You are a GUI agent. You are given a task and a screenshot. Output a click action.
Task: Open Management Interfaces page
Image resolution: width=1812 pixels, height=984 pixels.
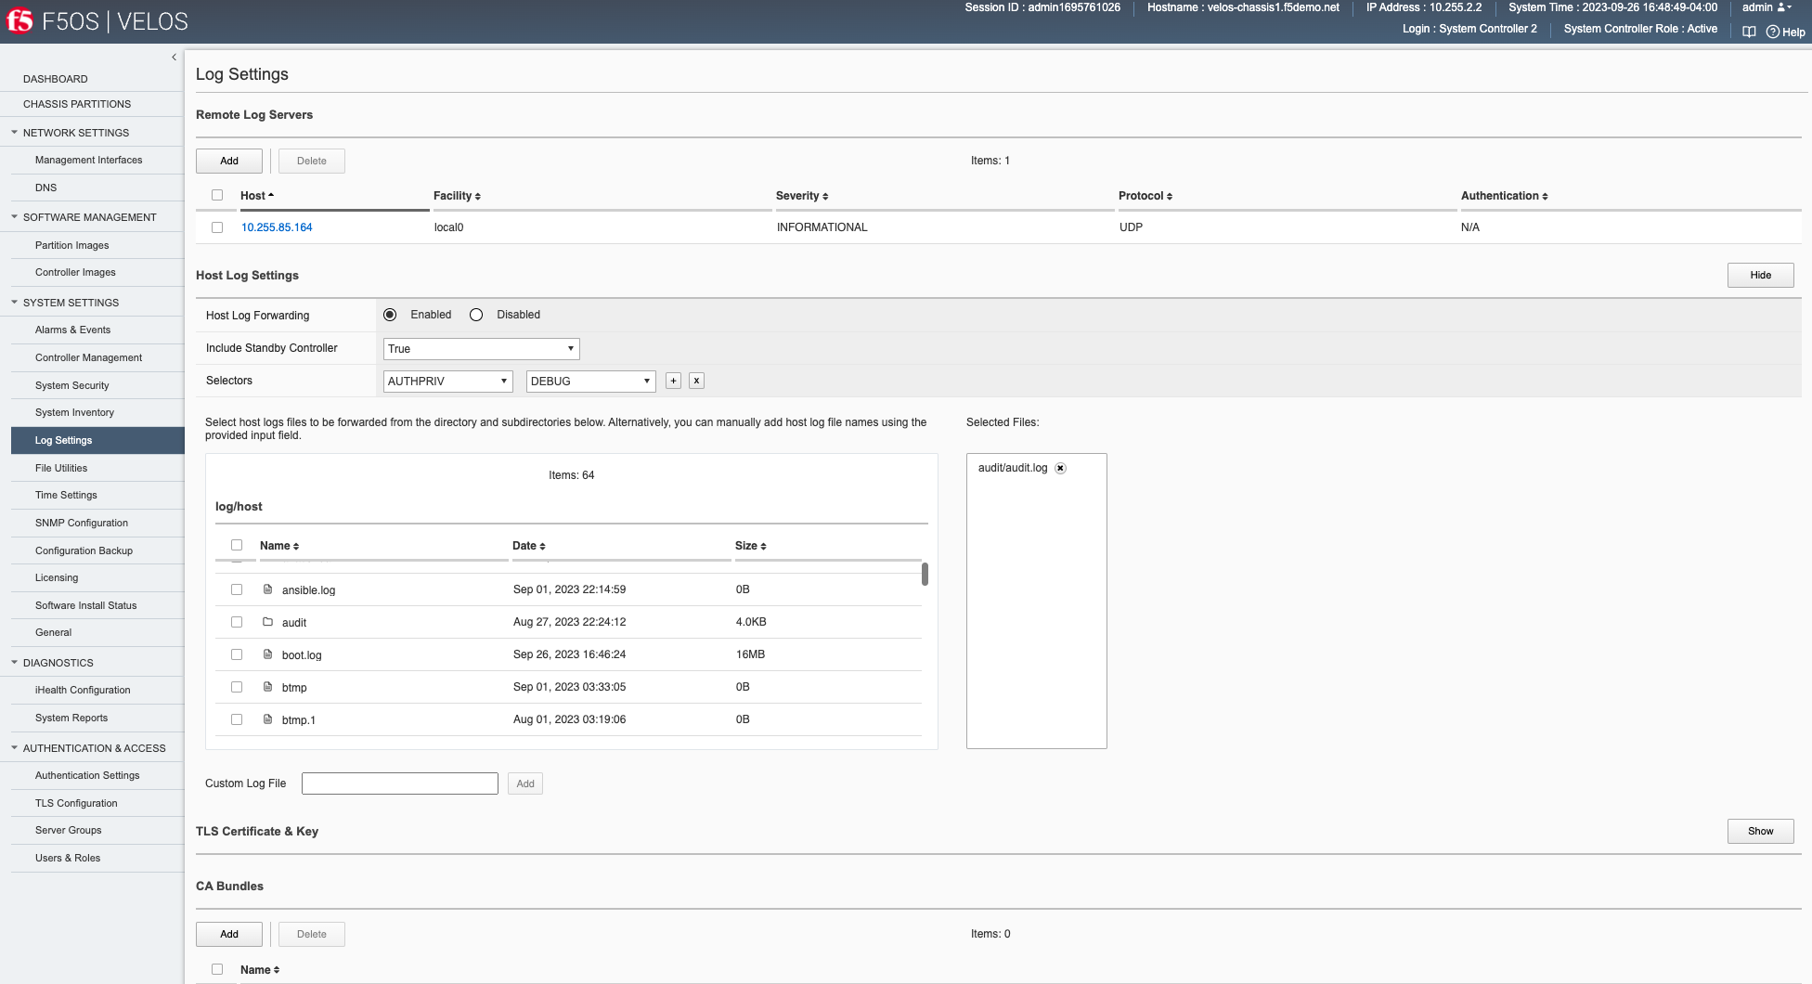[x=89, y=160]
